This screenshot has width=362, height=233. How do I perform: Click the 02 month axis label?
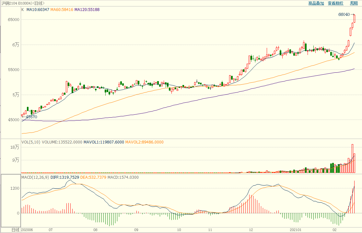[x=335, y=230]
